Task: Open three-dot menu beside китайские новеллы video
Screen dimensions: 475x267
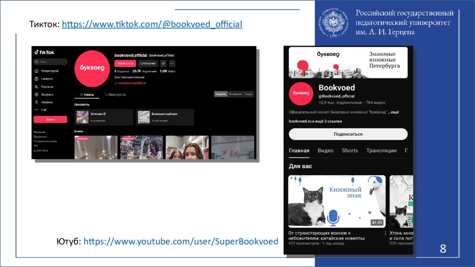Action: [385, 234]
